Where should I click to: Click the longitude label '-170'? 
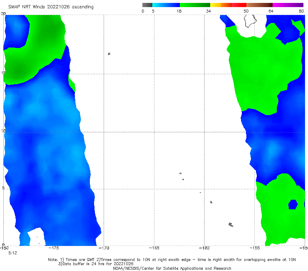104,248
